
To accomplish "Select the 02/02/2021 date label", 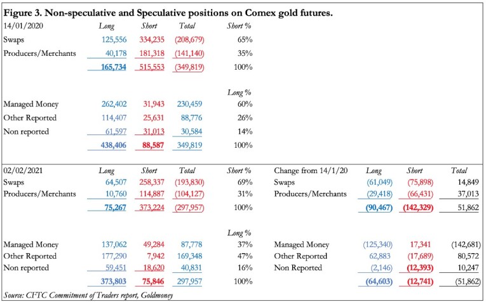I will click(23, 170).
